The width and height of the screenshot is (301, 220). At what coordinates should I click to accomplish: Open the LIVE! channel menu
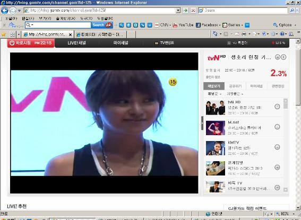tap(76, 43)
